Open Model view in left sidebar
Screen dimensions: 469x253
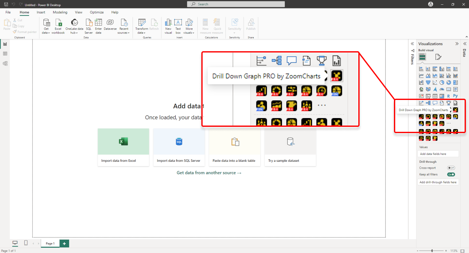click(5, 63)
